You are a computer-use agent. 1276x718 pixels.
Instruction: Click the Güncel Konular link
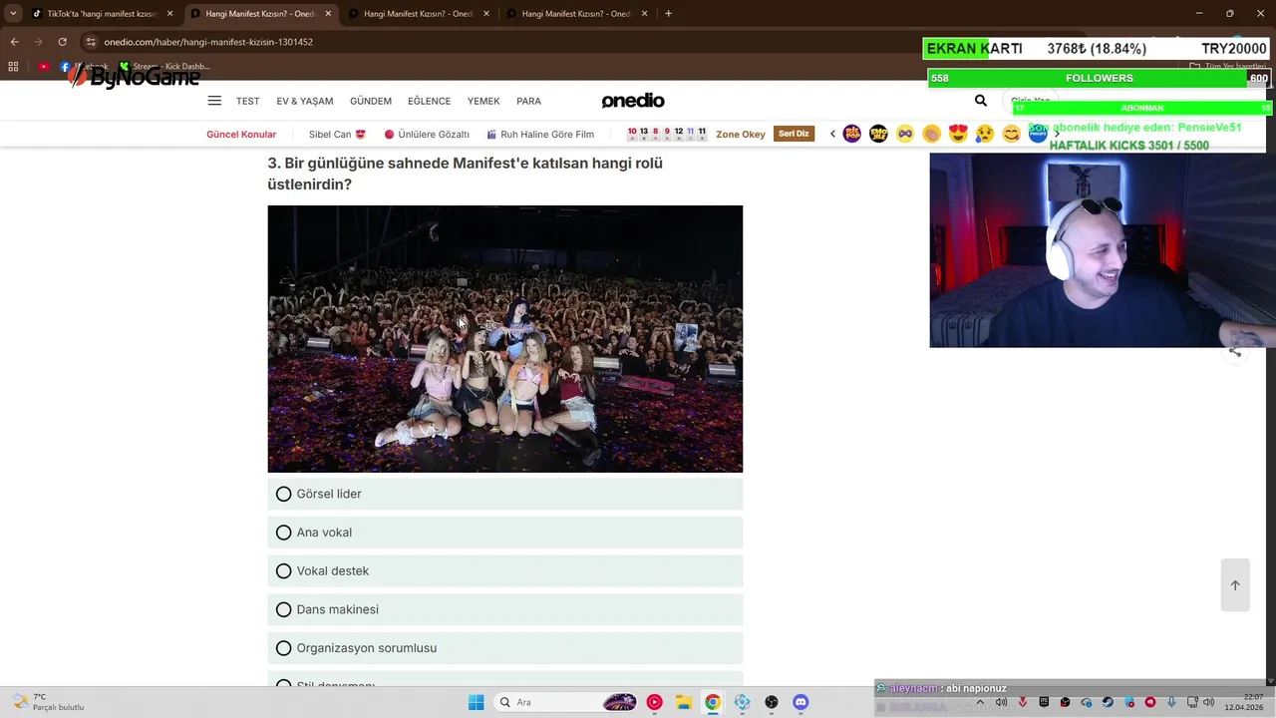241,134
